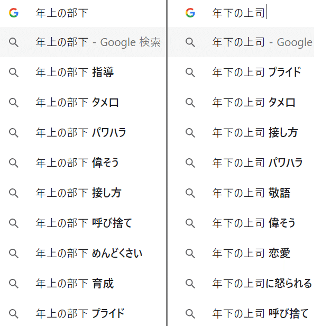The width and height of the screenshot is (331, 326).
Task: Select suggestion 年下の上司 パワハラ
Action: coord(257,163)
